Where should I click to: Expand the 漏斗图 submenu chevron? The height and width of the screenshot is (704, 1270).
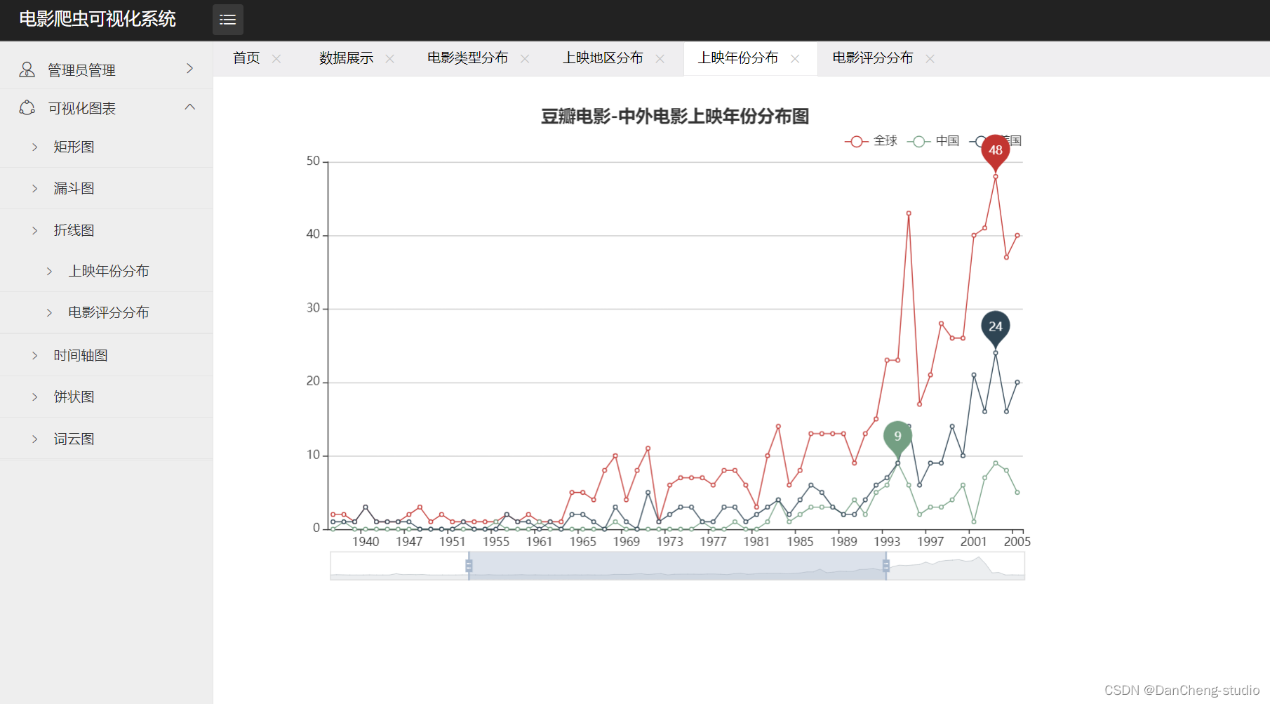coord(35,188)
